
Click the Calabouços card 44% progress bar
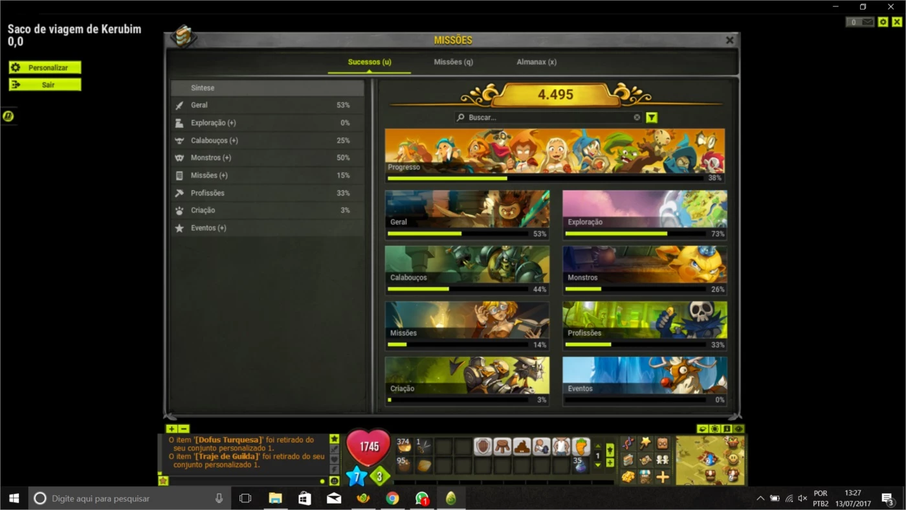(458, 289)
